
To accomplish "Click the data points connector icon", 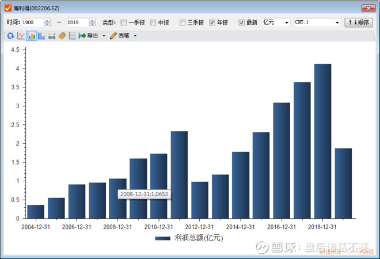I will 52,36.
